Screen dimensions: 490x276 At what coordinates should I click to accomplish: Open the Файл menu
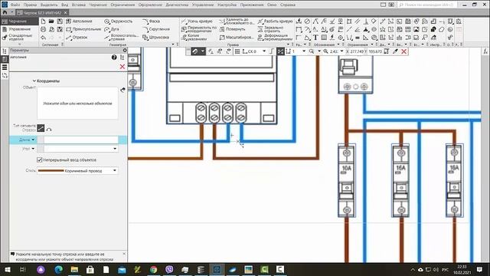15,5
